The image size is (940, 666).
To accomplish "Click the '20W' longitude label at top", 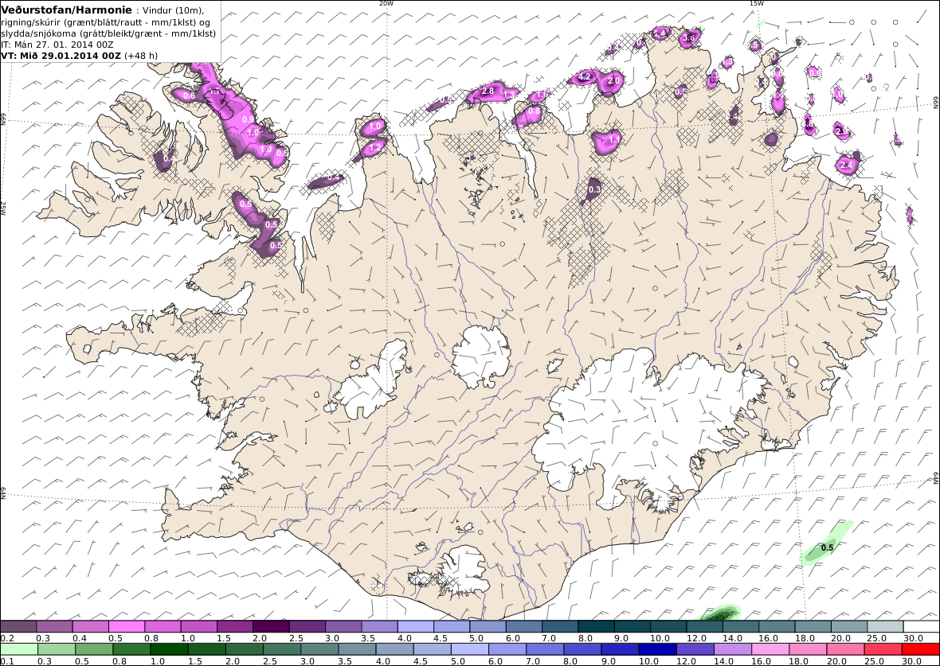I will pyautogui.click(x=386, y=3).
